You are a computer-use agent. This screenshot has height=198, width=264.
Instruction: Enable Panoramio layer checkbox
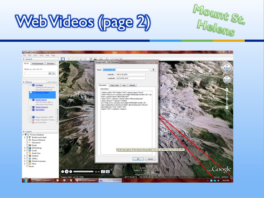pyautogui.click(x=27, y=143)
